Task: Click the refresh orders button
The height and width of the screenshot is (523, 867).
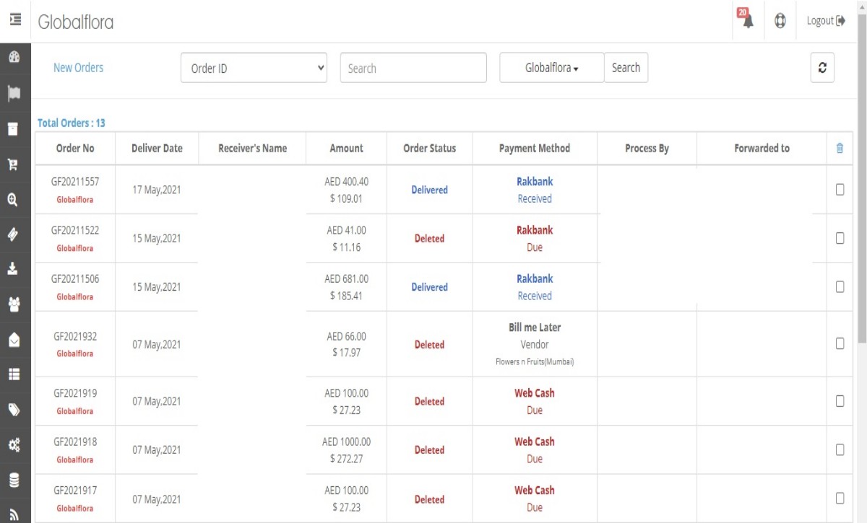Action: (822, 68)
